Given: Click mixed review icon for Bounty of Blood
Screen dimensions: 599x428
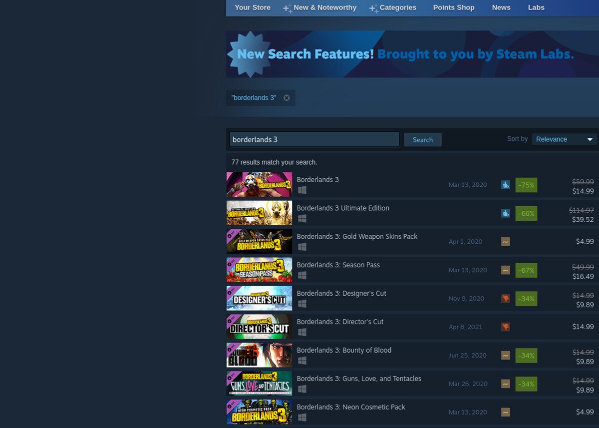Looking at the screenshot, I should (x=506, y=356).
